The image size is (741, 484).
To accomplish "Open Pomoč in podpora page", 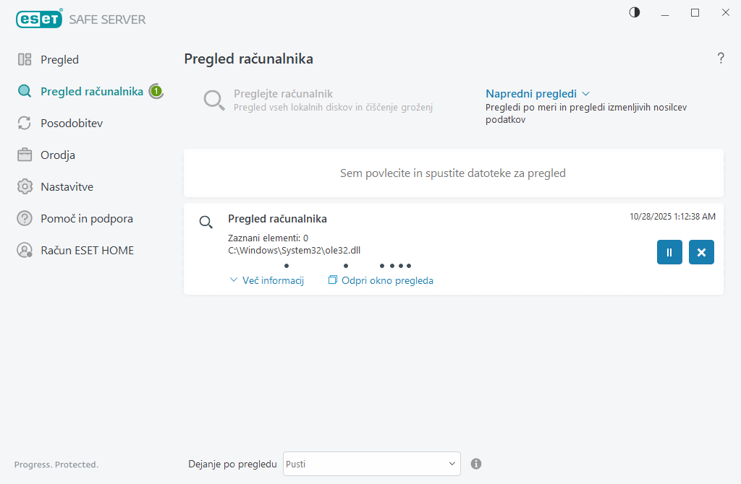I will pos(86,218).
